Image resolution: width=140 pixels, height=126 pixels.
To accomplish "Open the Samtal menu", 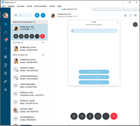I will [29, 6].
